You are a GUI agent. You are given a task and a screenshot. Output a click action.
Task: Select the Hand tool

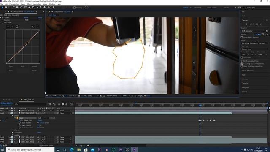6,8
